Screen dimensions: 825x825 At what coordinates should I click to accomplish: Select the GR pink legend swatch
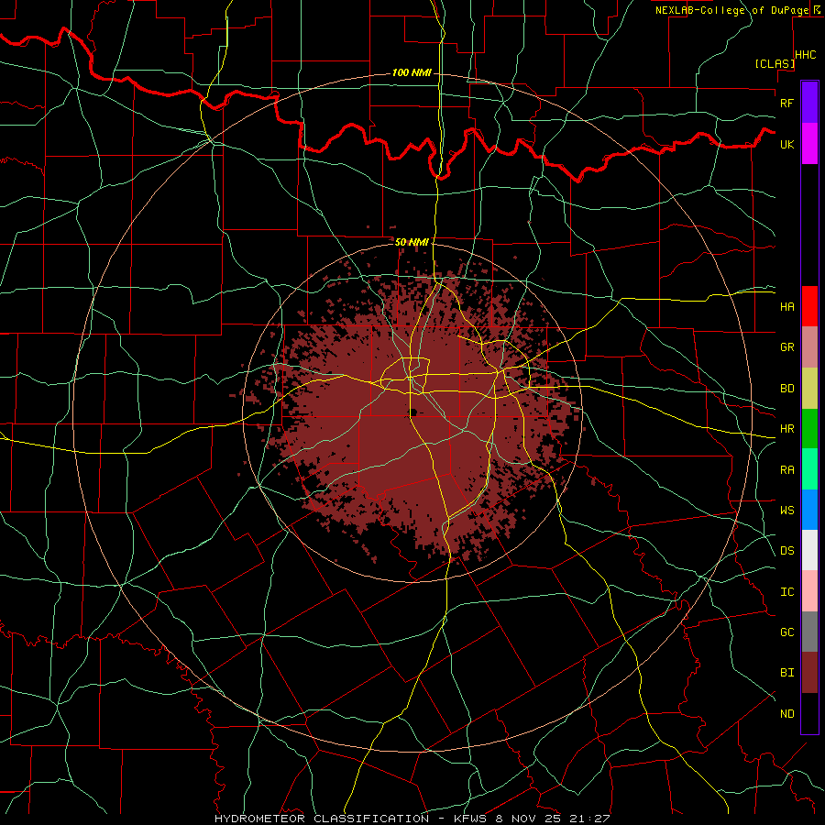coord(809,347)
